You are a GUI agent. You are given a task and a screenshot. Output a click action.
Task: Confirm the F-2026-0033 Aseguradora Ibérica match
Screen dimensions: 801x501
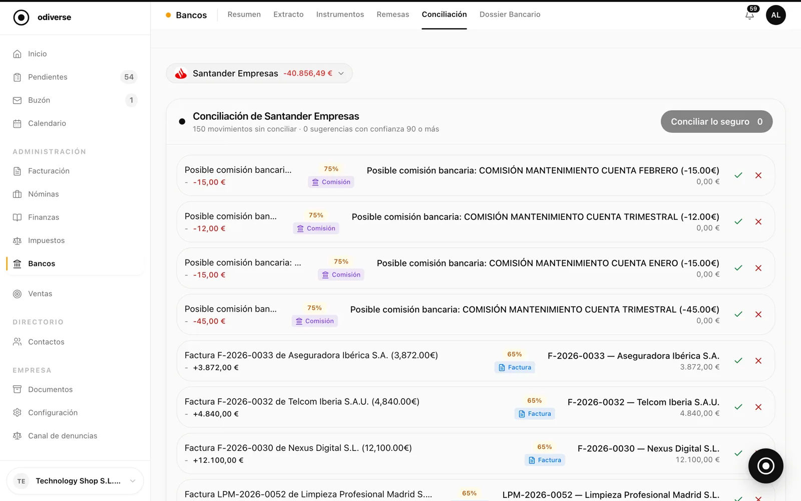(738, 361)
